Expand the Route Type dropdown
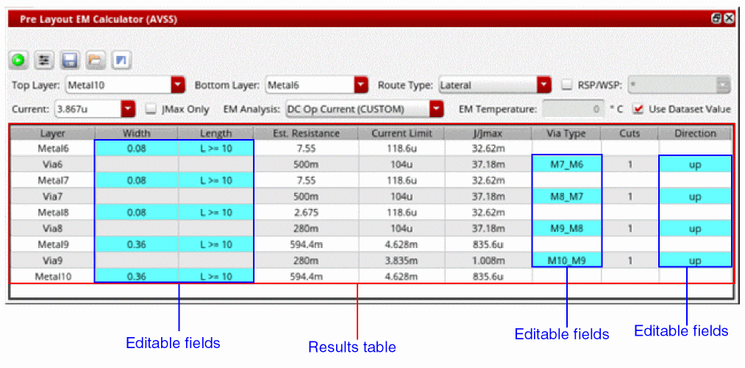Screen dimensions: 745x368 point(543,85)
